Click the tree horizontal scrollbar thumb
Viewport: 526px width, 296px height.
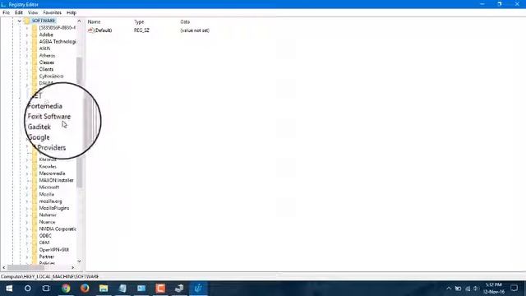click(25, 268)
